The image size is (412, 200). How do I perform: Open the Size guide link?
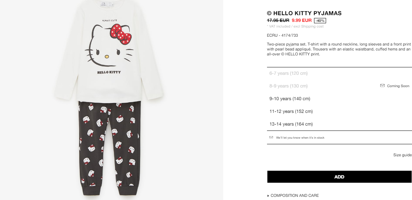pyautogui.click(x=402, y=155)
